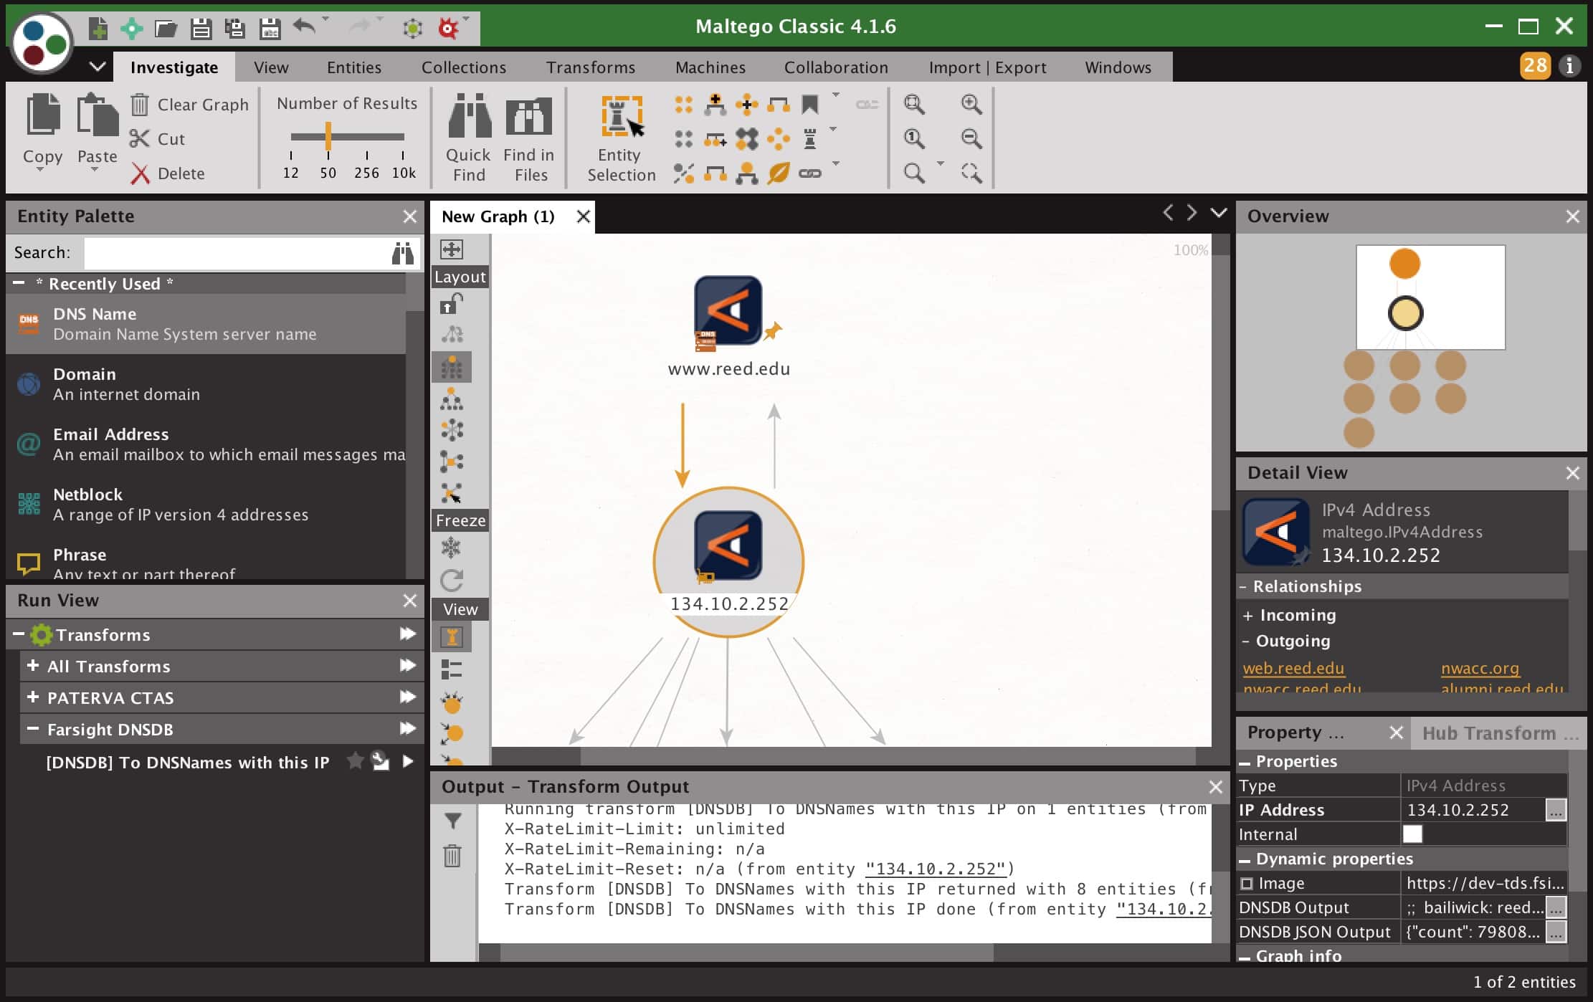Expand Incoming relationships
This screenshot has height=1002, width=1593.
(x=1248, y=616)
